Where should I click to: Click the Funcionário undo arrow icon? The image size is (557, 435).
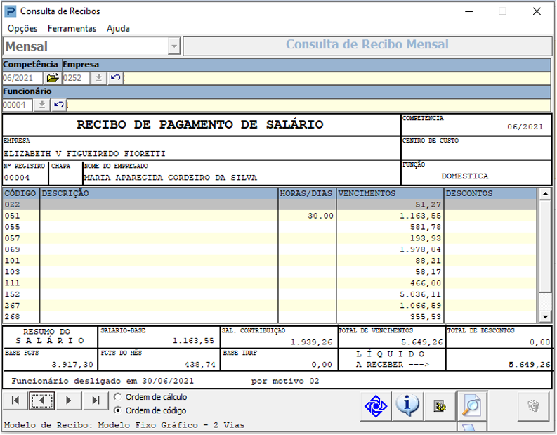tap(58, 105)
